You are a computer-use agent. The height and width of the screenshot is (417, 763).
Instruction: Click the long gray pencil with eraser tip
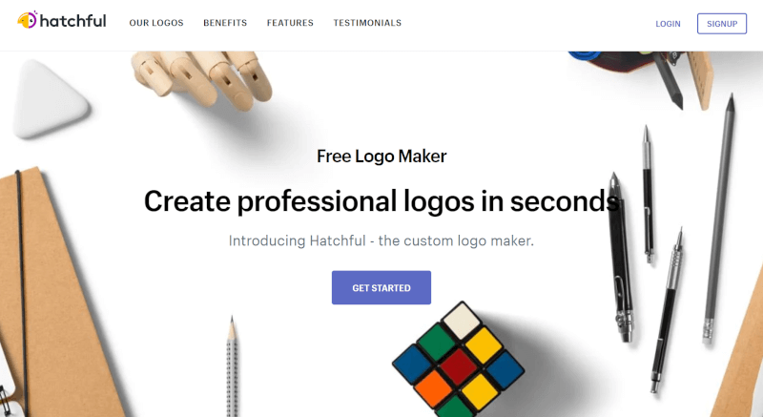[x=719, y=219]
